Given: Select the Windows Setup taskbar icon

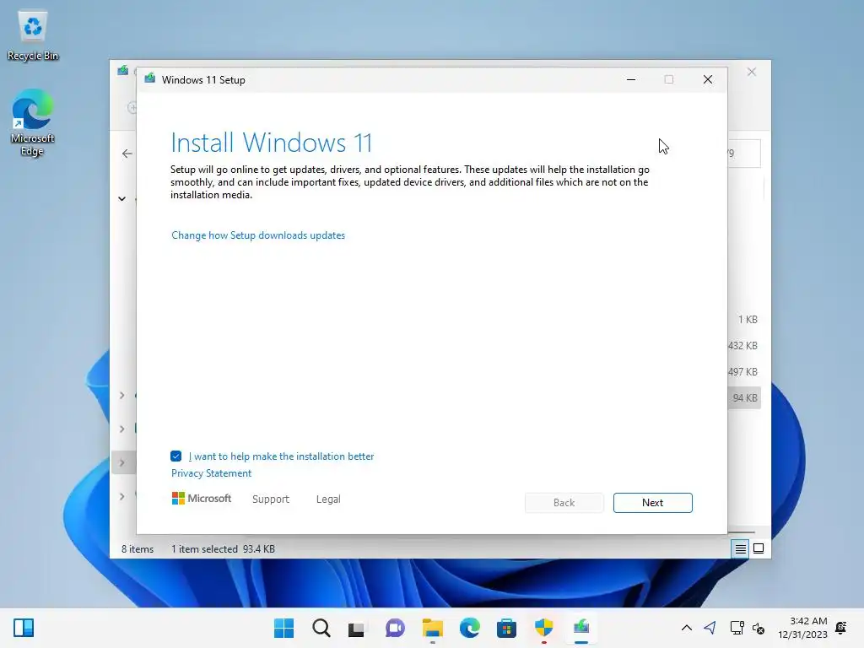Looking at the screenshot, I should (x=581, y=628).
